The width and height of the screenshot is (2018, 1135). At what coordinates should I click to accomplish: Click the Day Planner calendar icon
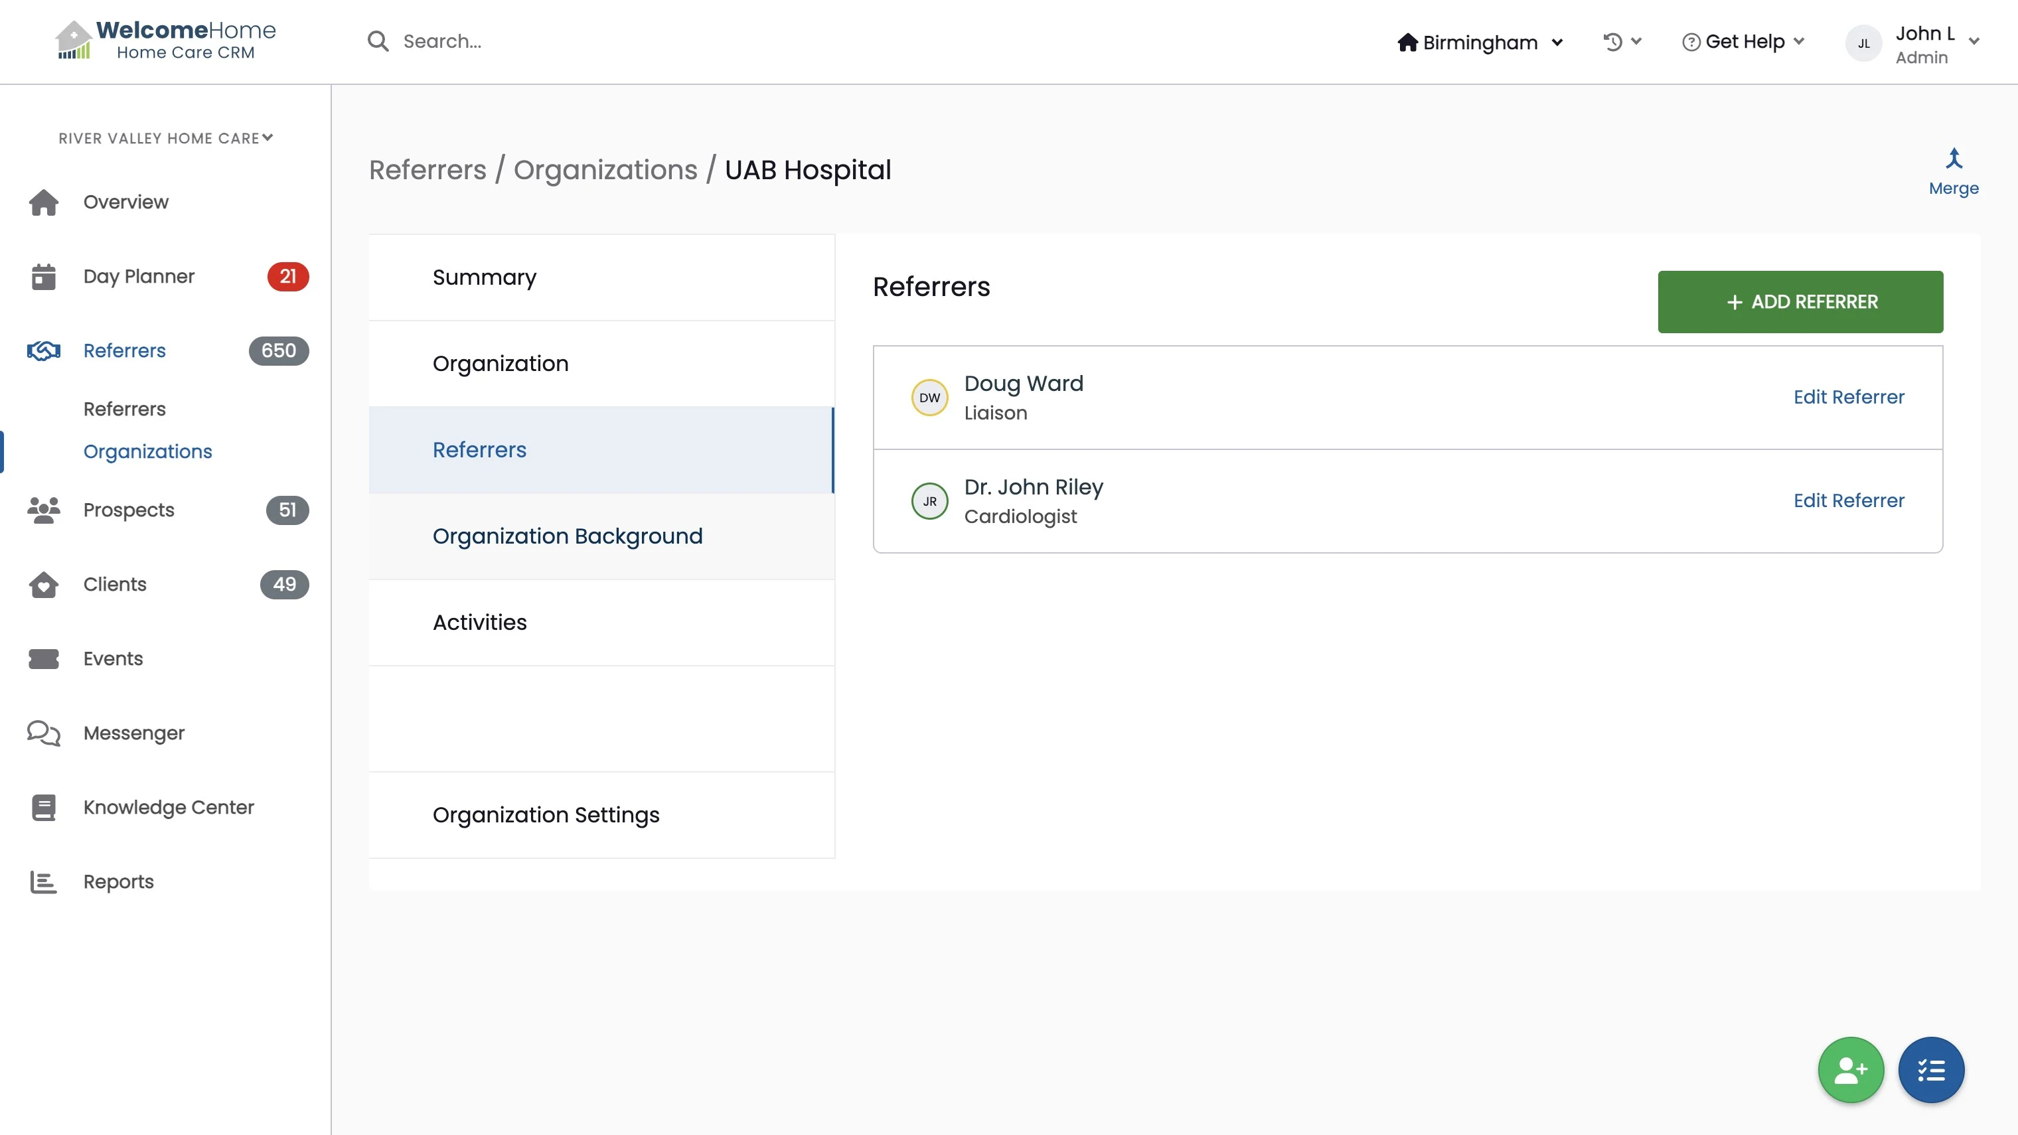[43, 277]
